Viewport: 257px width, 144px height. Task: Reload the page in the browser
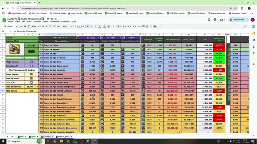12,8
